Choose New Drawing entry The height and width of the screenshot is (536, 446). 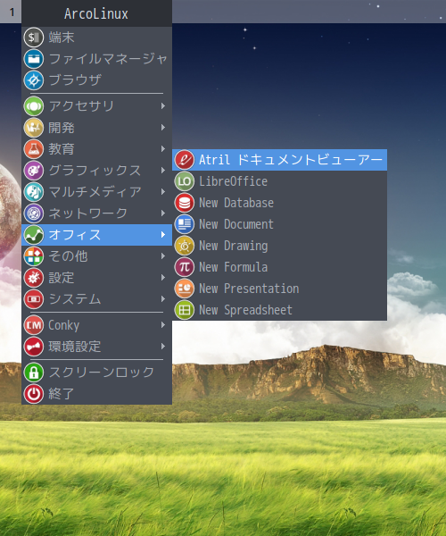pyautogui.click(x=279, y=246)
